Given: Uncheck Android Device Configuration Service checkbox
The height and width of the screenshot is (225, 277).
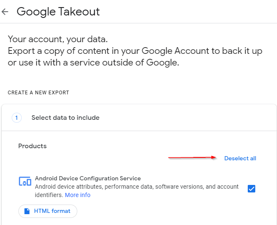Looking at the screenshot, I should point(252,189).
